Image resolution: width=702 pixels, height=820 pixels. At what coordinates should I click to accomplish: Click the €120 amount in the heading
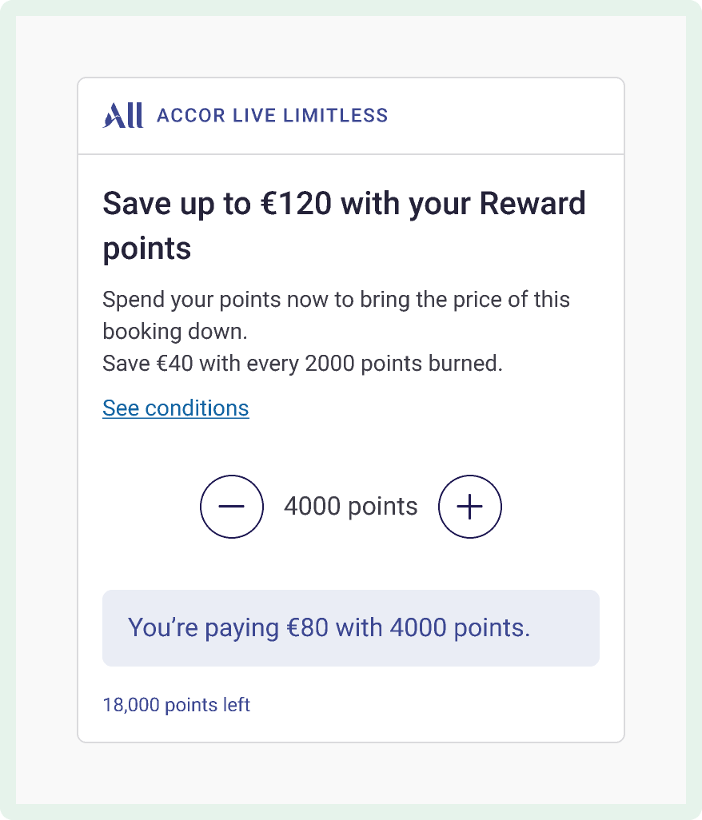[295, 205]
